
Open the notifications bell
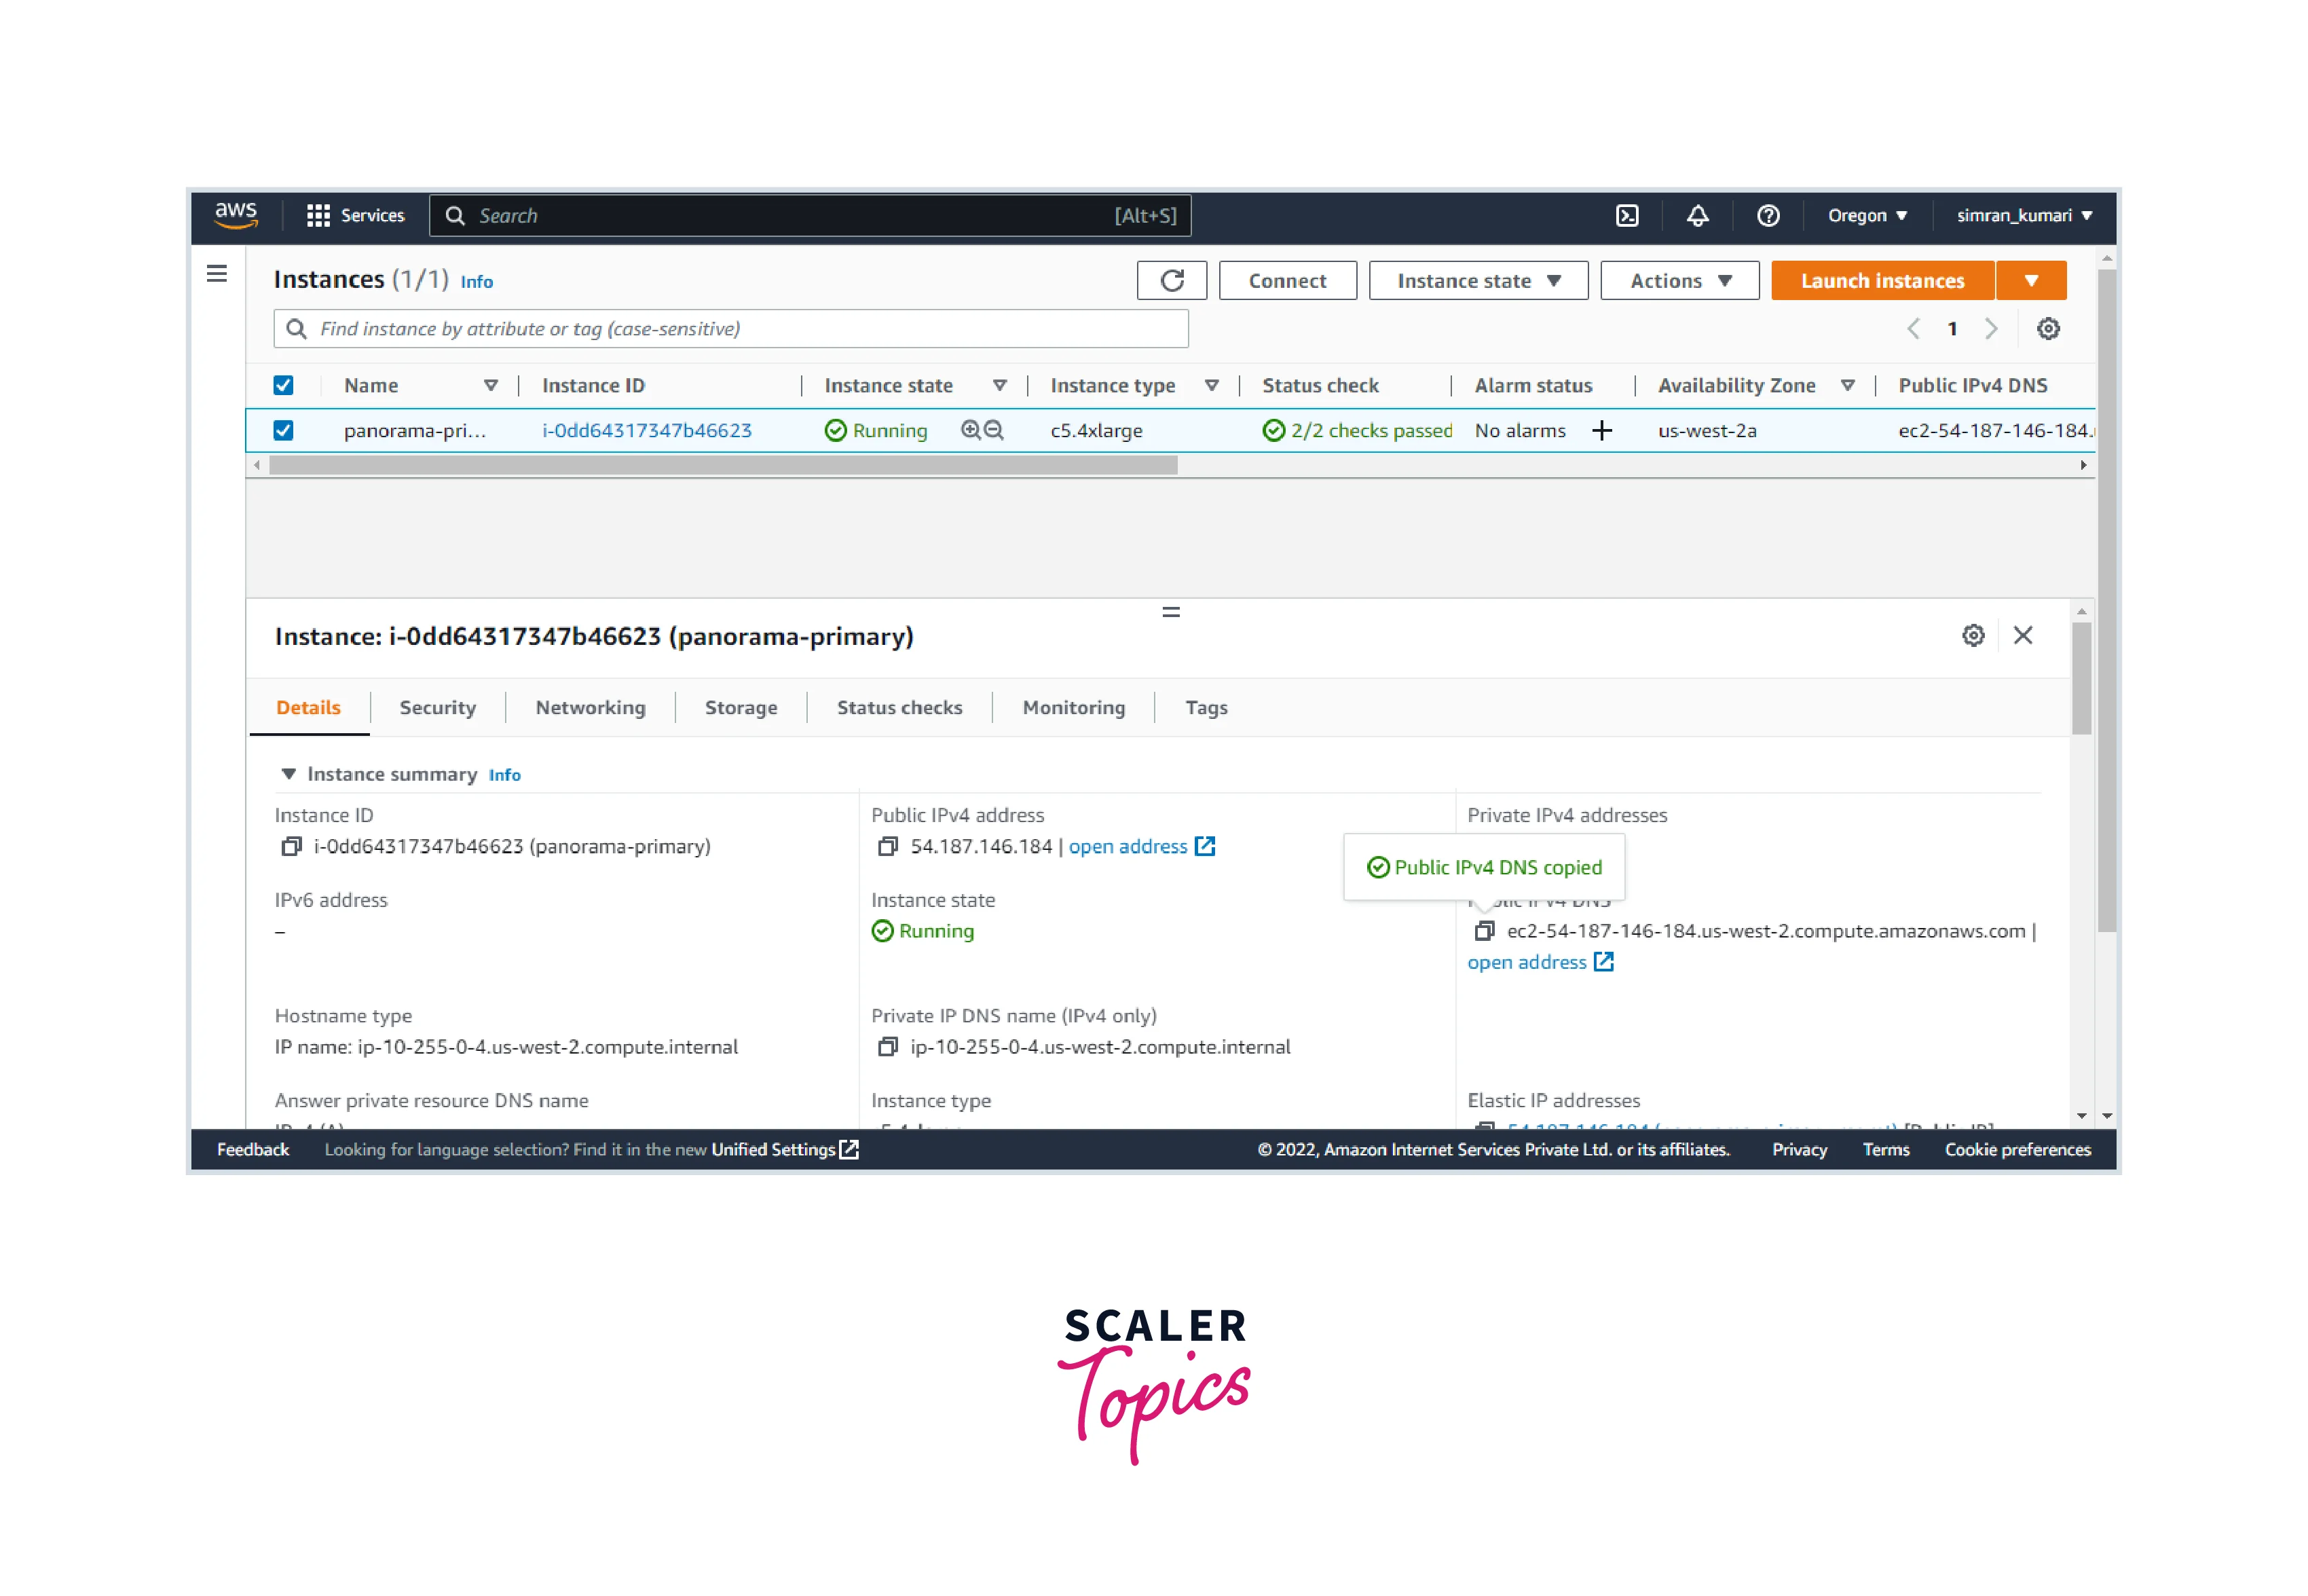tap(1697, 216)
